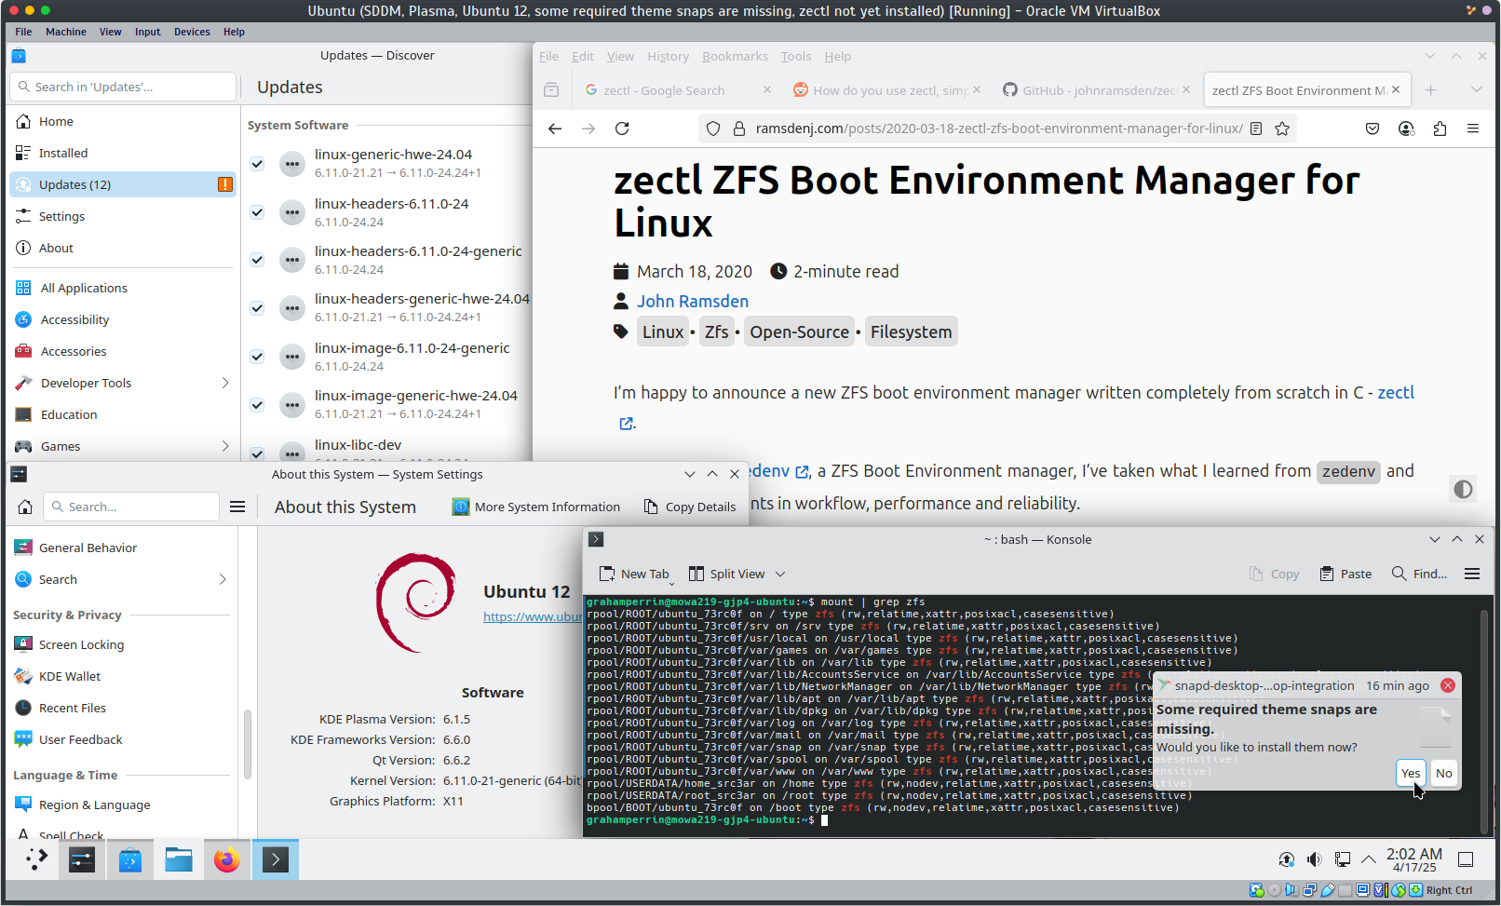Click Copy Details in About this System
The height and width of the screenshot is (906, 1501).
click(690, 507)
